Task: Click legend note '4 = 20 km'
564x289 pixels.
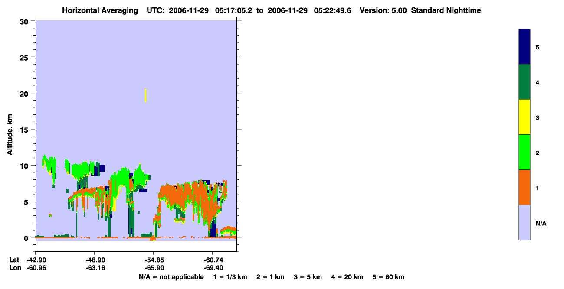Action: [x=348, y=277]
